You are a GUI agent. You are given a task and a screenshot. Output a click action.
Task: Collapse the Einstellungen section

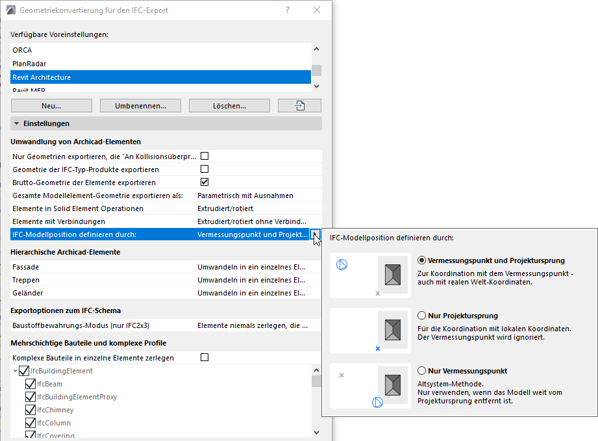tap(16, 123)
